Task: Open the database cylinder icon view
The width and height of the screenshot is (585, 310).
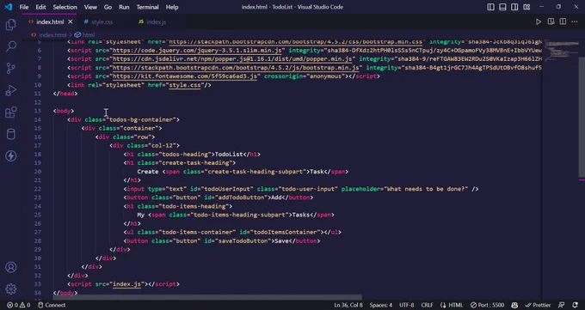Action: [11, 134]
